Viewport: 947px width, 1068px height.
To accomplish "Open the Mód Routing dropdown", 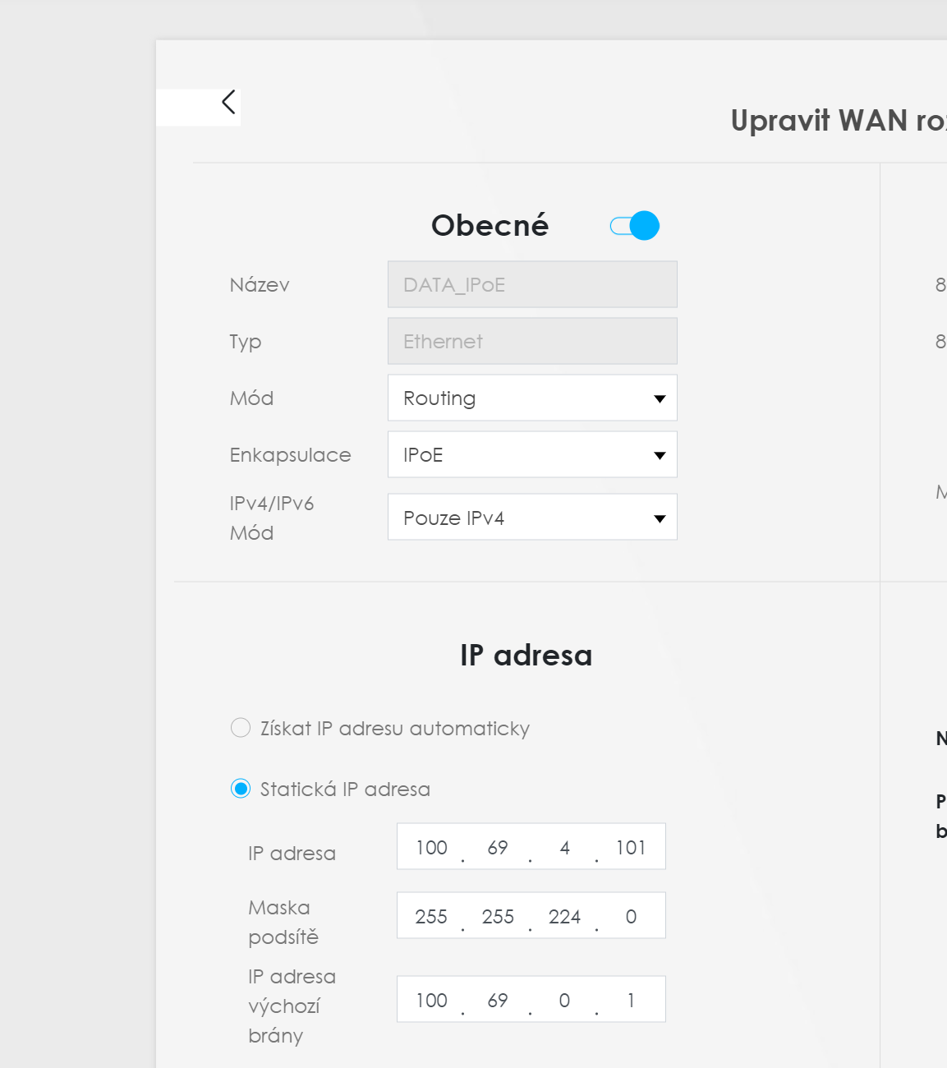I will [x=532, y=398].
